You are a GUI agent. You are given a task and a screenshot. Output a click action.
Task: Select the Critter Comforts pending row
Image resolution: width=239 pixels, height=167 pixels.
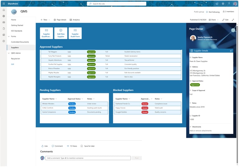[x=74, y=108]
